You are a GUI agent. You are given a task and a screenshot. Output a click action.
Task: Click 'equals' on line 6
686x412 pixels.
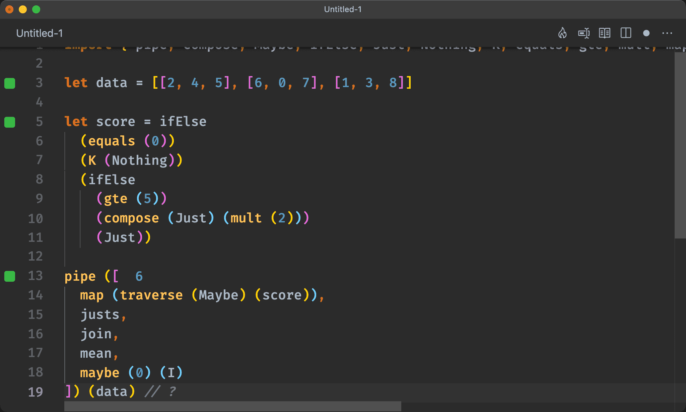click(112, 141)
